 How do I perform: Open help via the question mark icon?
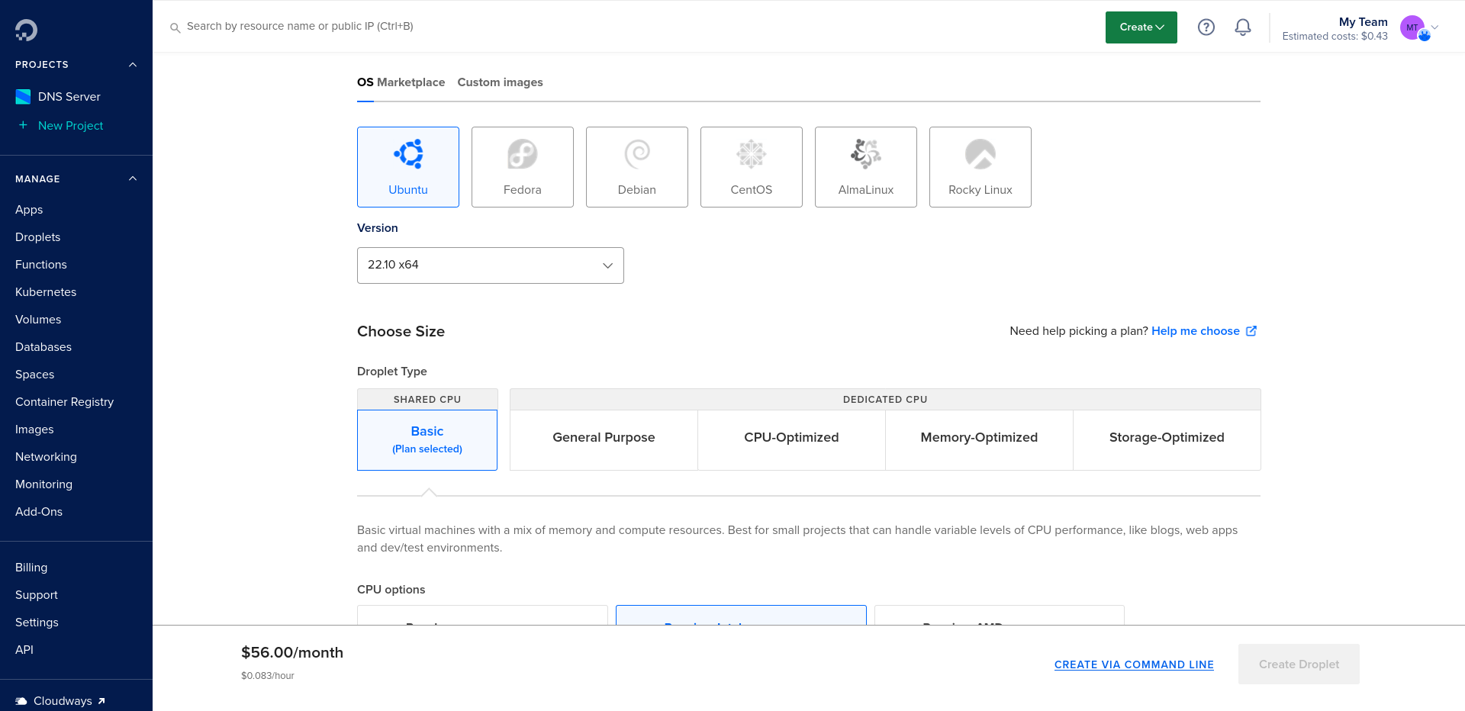(1206, 27)
